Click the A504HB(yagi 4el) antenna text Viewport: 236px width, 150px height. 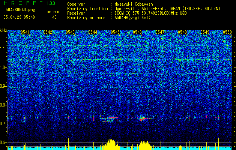click(x=132, y=18)
